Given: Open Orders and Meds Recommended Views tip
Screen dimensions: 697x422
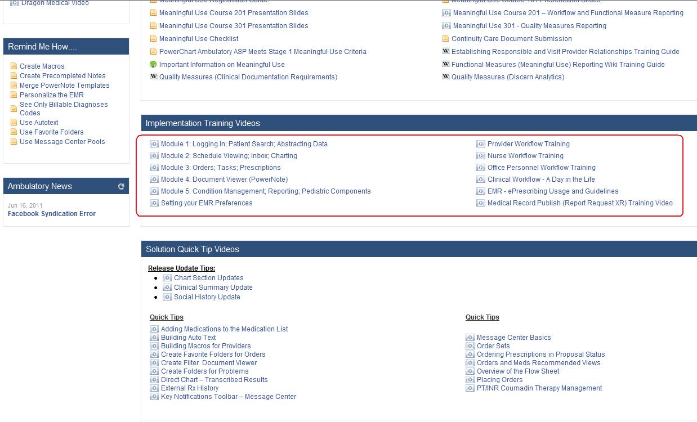Looking at the screenshot, I should 539,363.
